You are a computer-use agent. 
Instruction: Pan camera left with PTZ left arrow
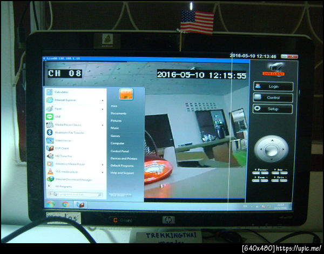[261, 149]
